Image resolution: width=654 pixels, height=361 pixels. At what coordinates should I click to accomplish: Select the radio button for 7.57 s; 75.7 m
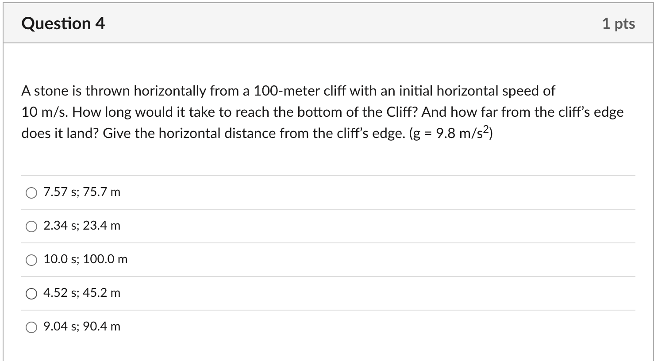31,193
